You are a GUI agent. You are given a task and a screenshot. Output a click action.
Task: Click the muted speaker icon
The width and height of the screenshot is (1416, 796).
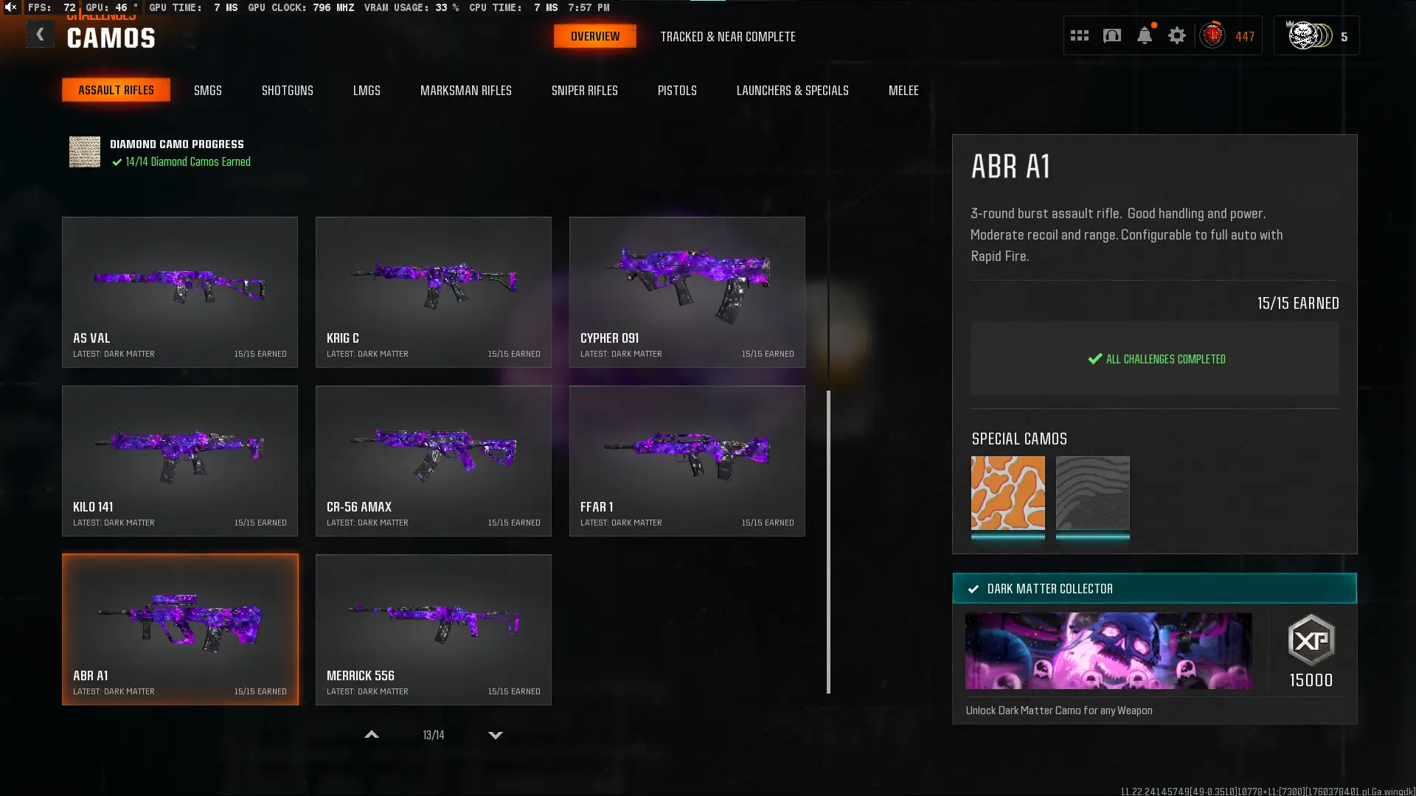[10, 7]
